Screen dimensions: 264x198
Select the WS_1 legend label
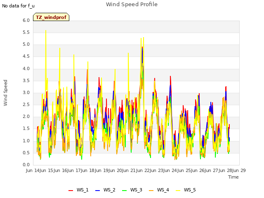tap(82, 190)
